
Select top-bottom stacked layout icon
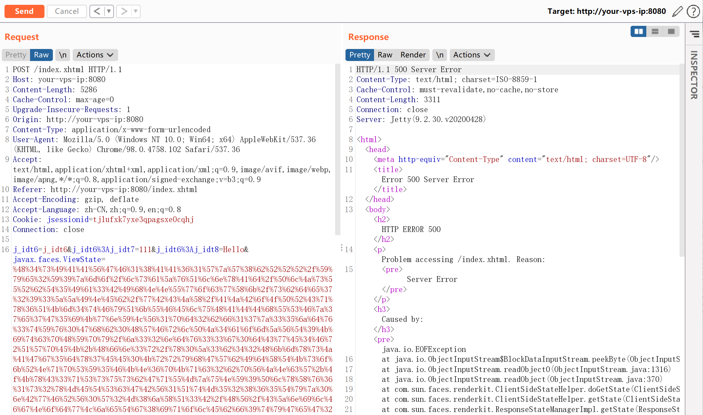coord(655,32)
